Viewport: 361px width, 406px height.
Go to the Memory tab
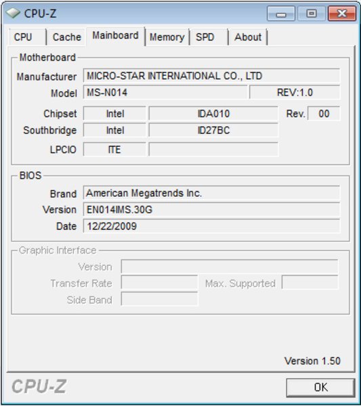(x=167, y=37)
